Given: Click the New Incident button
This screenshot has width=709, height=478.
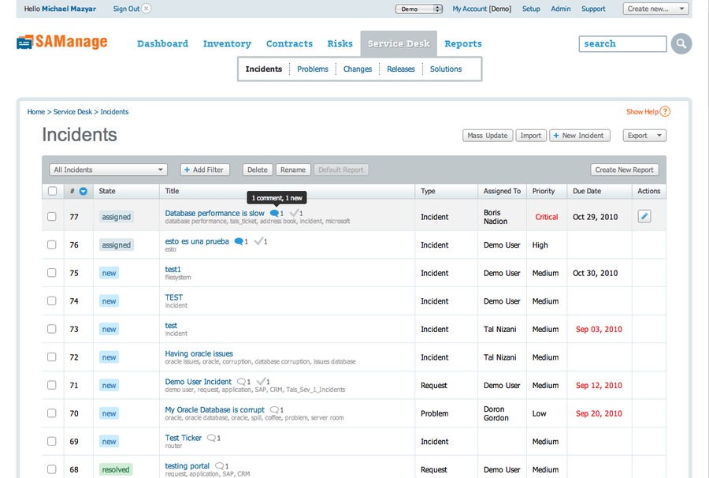Looking at the screenshot, I should tap(579, 136).
